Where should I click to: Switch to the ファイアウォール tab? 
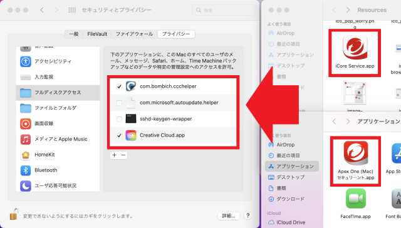[135, 34]
